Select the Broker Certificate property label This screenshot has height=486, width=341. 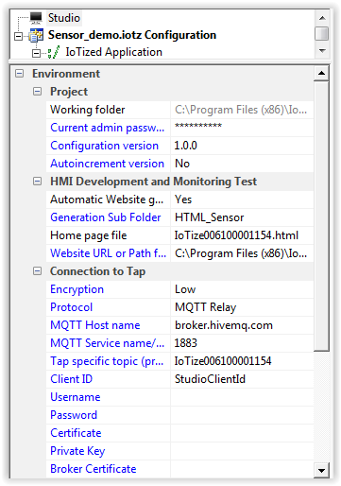pos(94,469)
